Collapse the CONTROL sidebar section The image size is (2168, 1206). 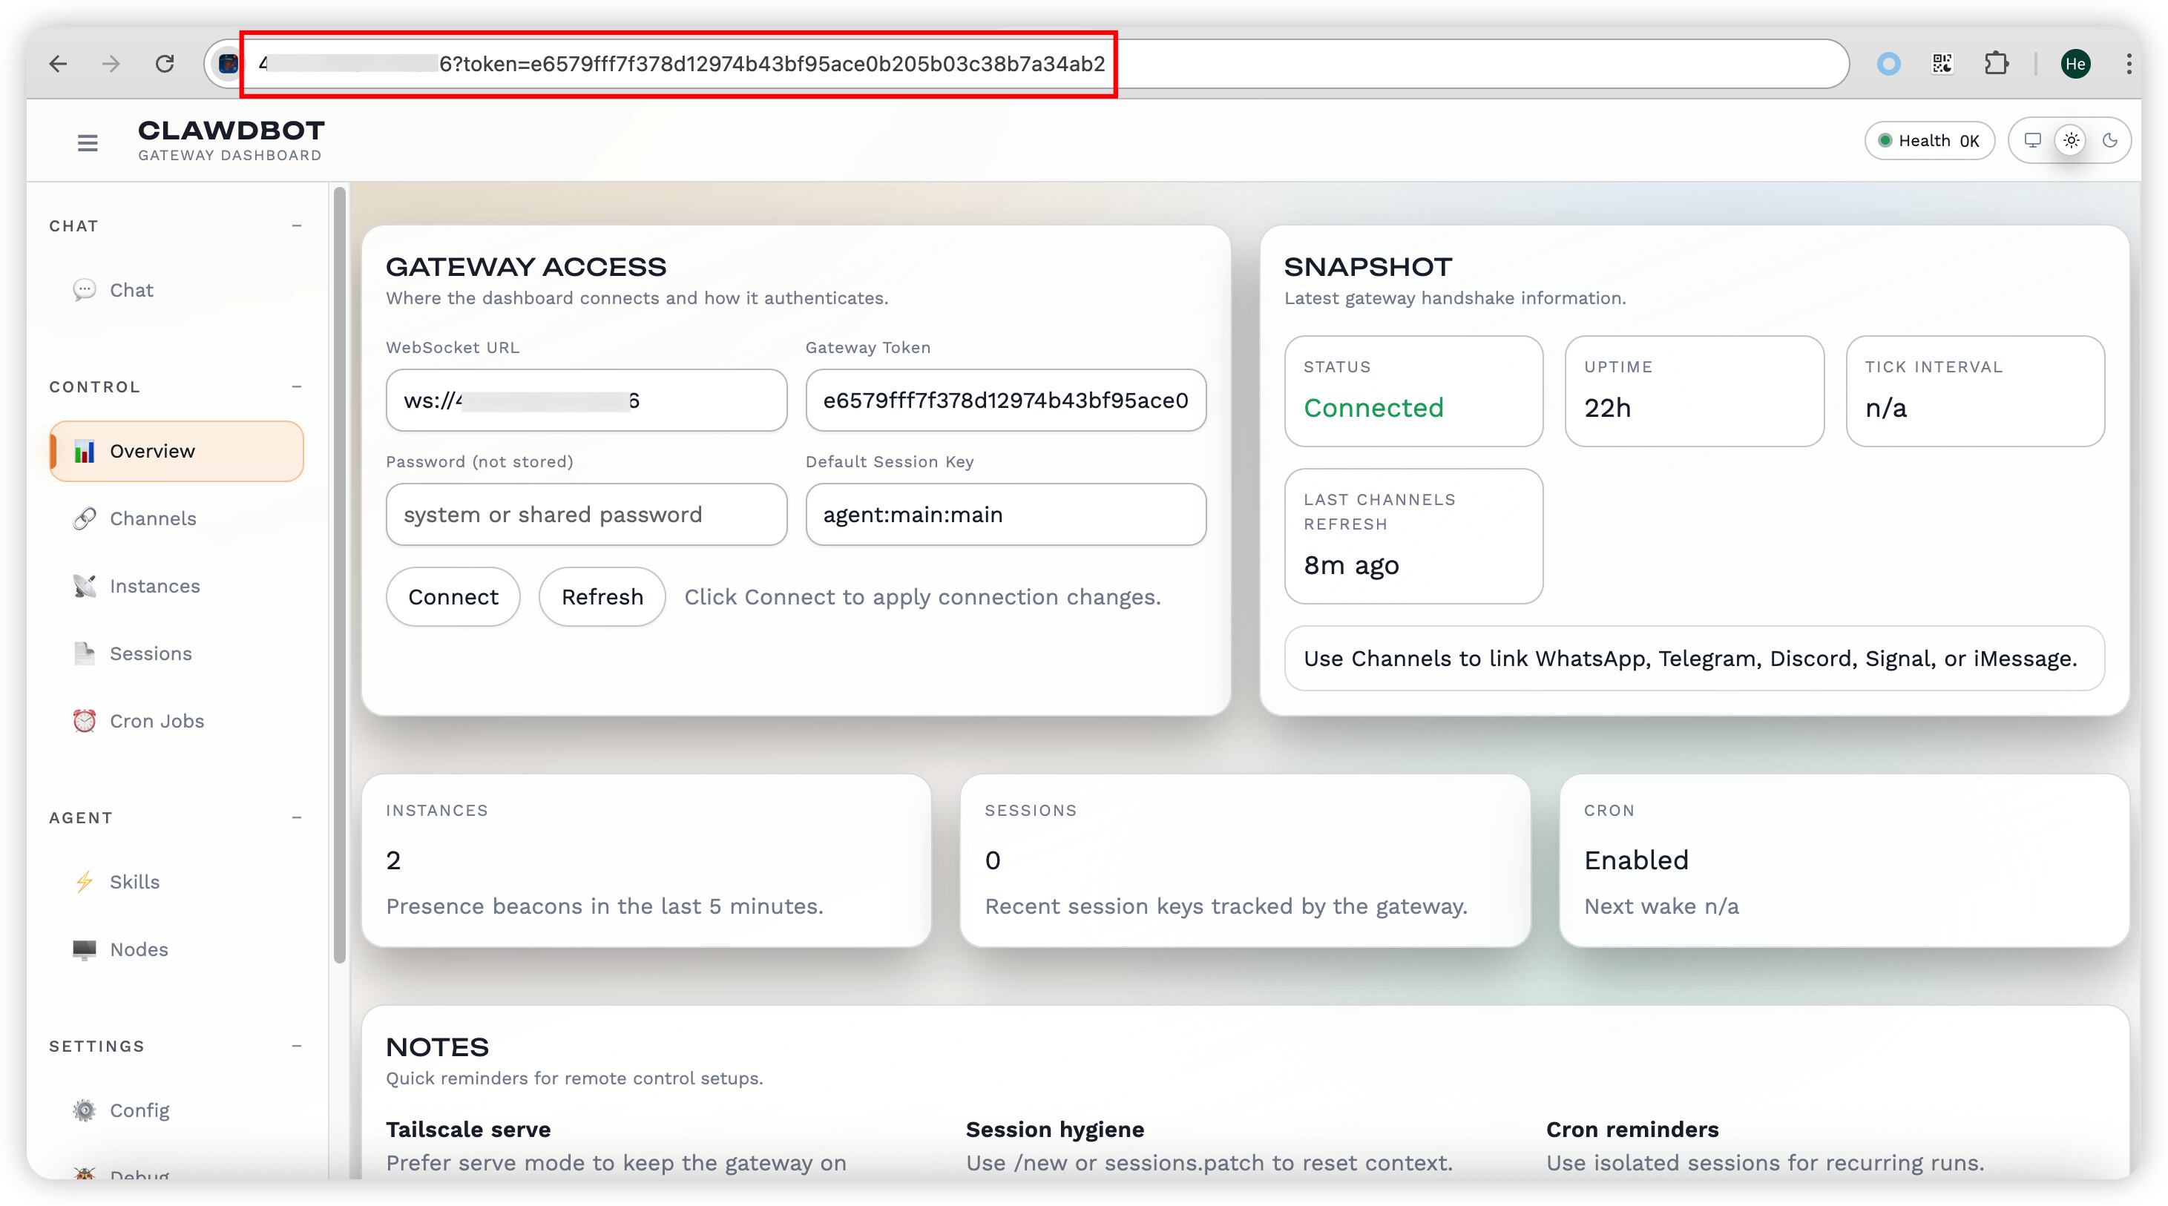point(296,386)
